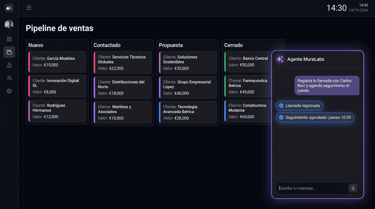Click the sparkle icon in Agente MureLabs
The height and width of the screenshot is (209, 375).
coord(280,59)
